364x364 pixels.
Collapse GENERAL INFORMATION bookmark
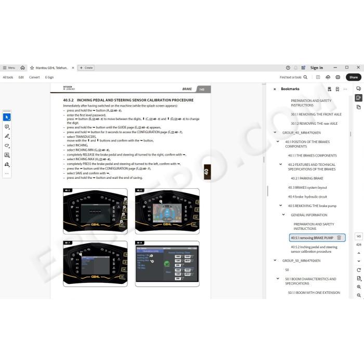[283, 215]
